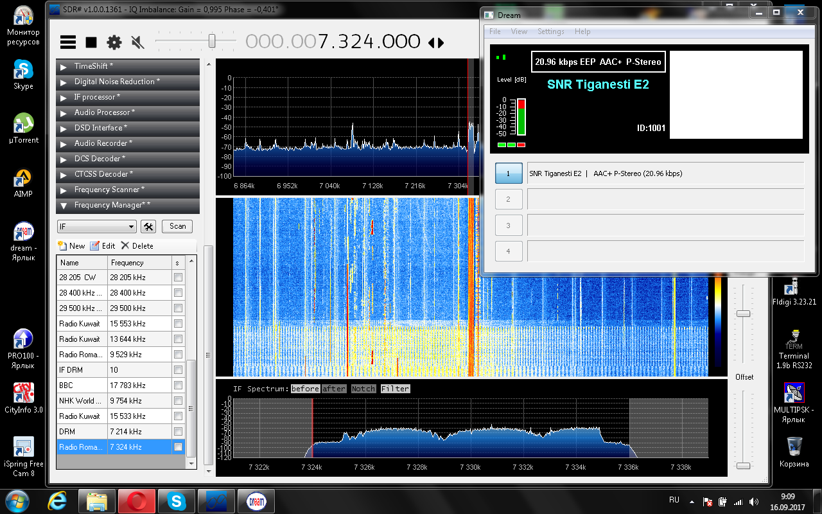
Task: Open the View menu in Dream
Action: 519,31
